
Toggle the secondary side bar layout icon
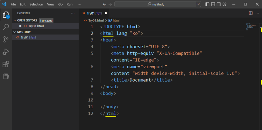pos(219,4)
